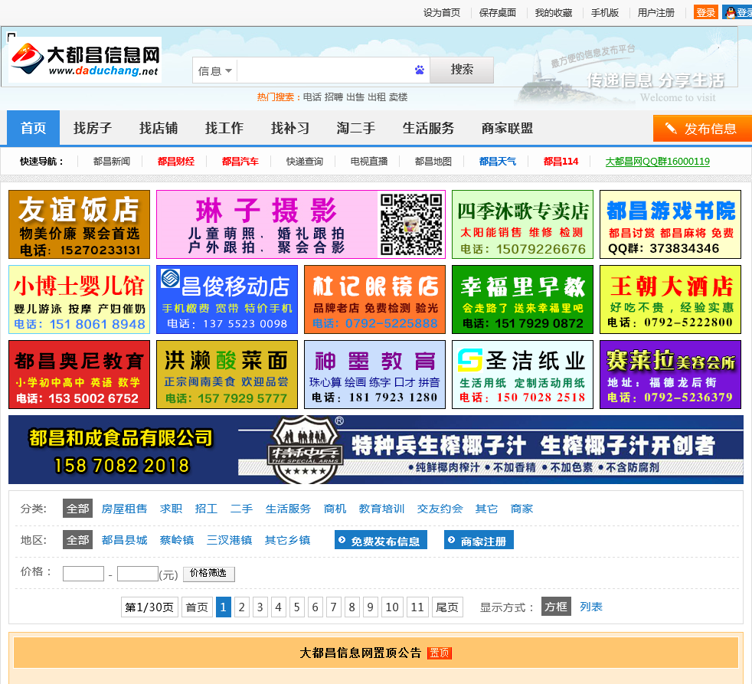Select 全部 in the 分类 category filter
752x684 pixels.
(77, 509)
